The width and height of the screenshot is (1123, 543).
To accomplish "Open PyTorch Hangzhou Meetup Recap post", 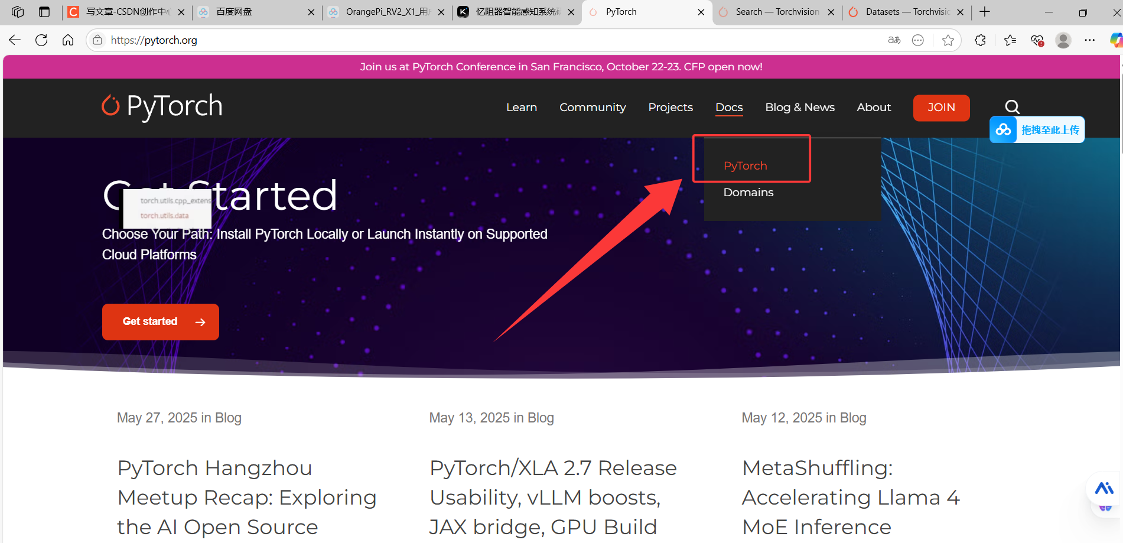I will point(247,498).
